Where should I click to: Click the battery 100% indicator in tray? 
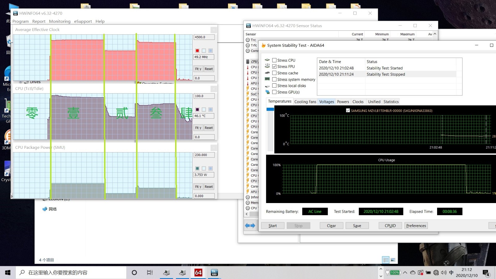393,272
